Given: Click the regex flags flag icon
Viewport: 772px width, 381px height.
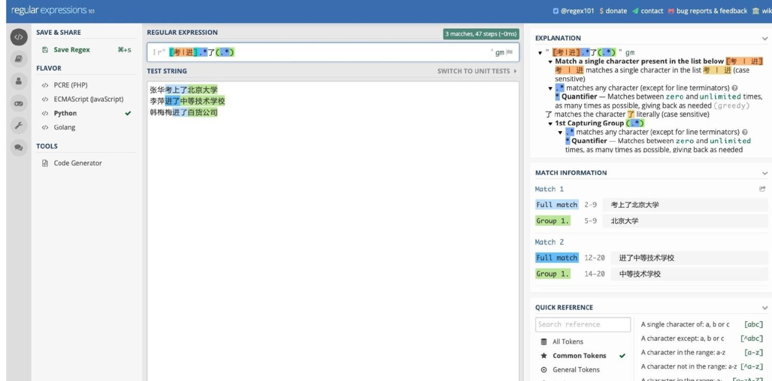Looking at the screenshot, I should tap(510, 52).
